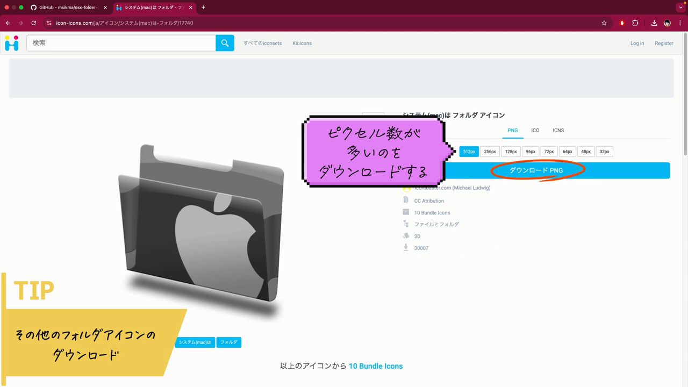
Task: Click the フォルダ tag button
Action: 228,342
